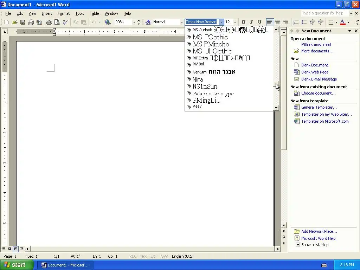Open the Style Normal dropdown arrow

pos(182,22)
